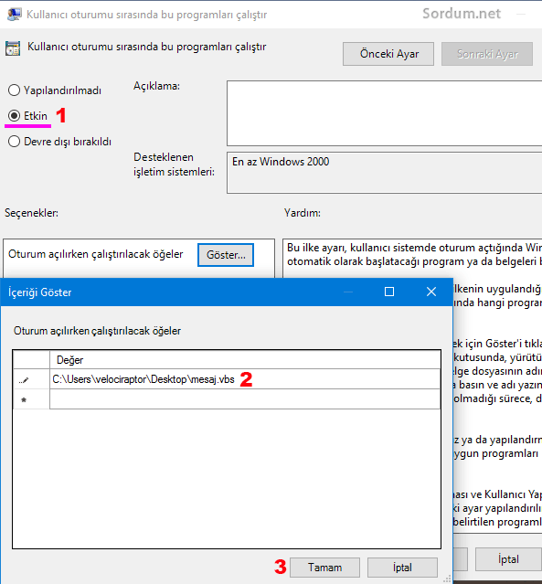Image resolution: width=542 pixels, height=584 pixels.
Task: Click the pencil edit row marker icon
Action: 24,380
